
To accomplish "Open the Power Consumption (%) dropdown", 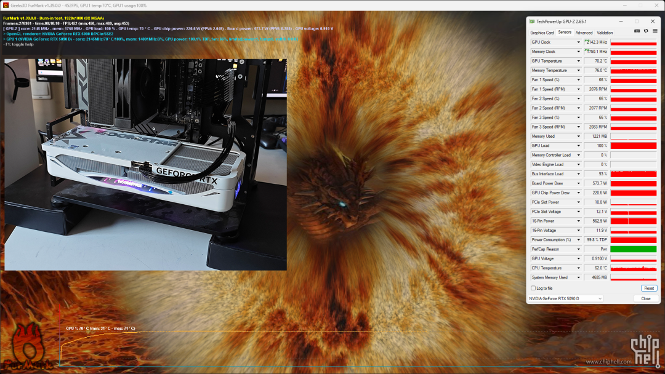I will (x=578, y=240).
